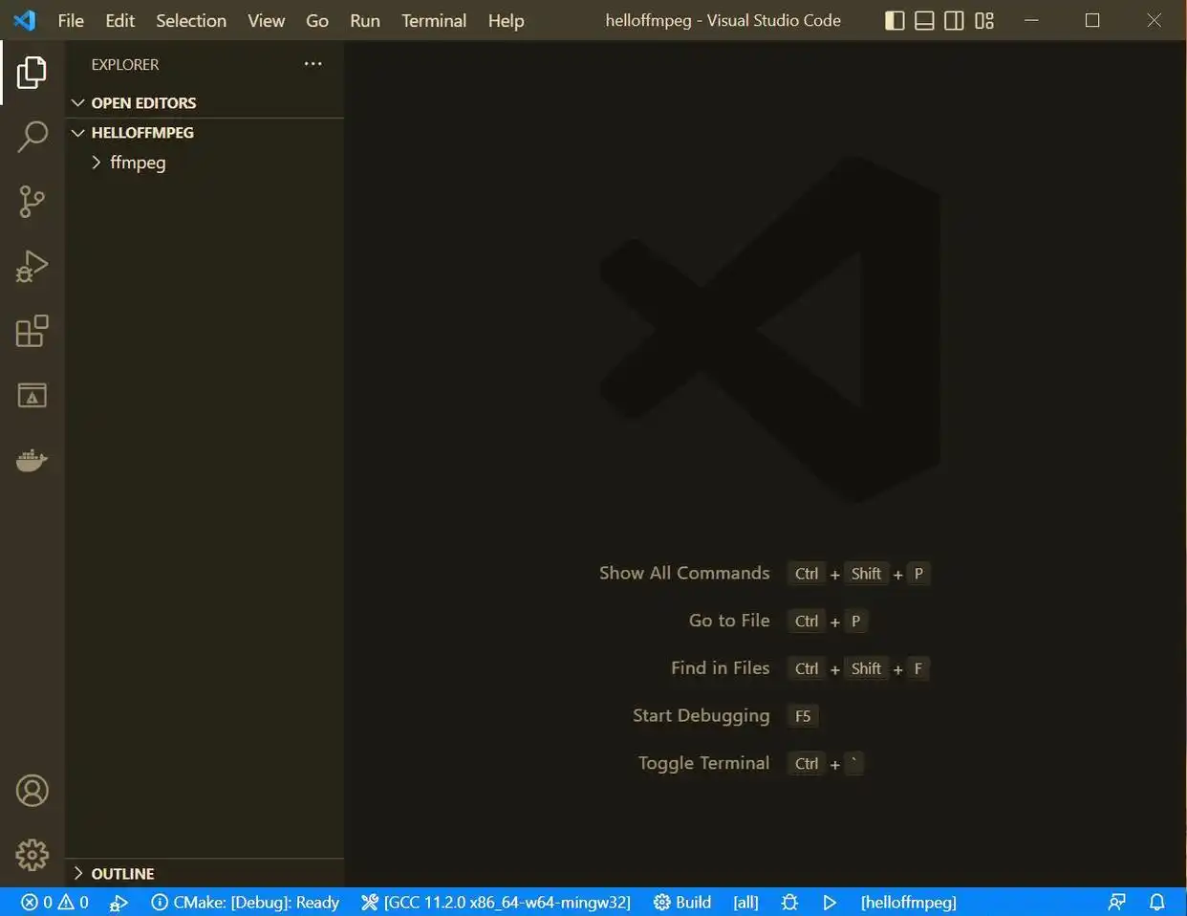Screen dimensions: 1187x916
Task: Open the Remote connection indicator in status bar
Action: coord(1116,902)
